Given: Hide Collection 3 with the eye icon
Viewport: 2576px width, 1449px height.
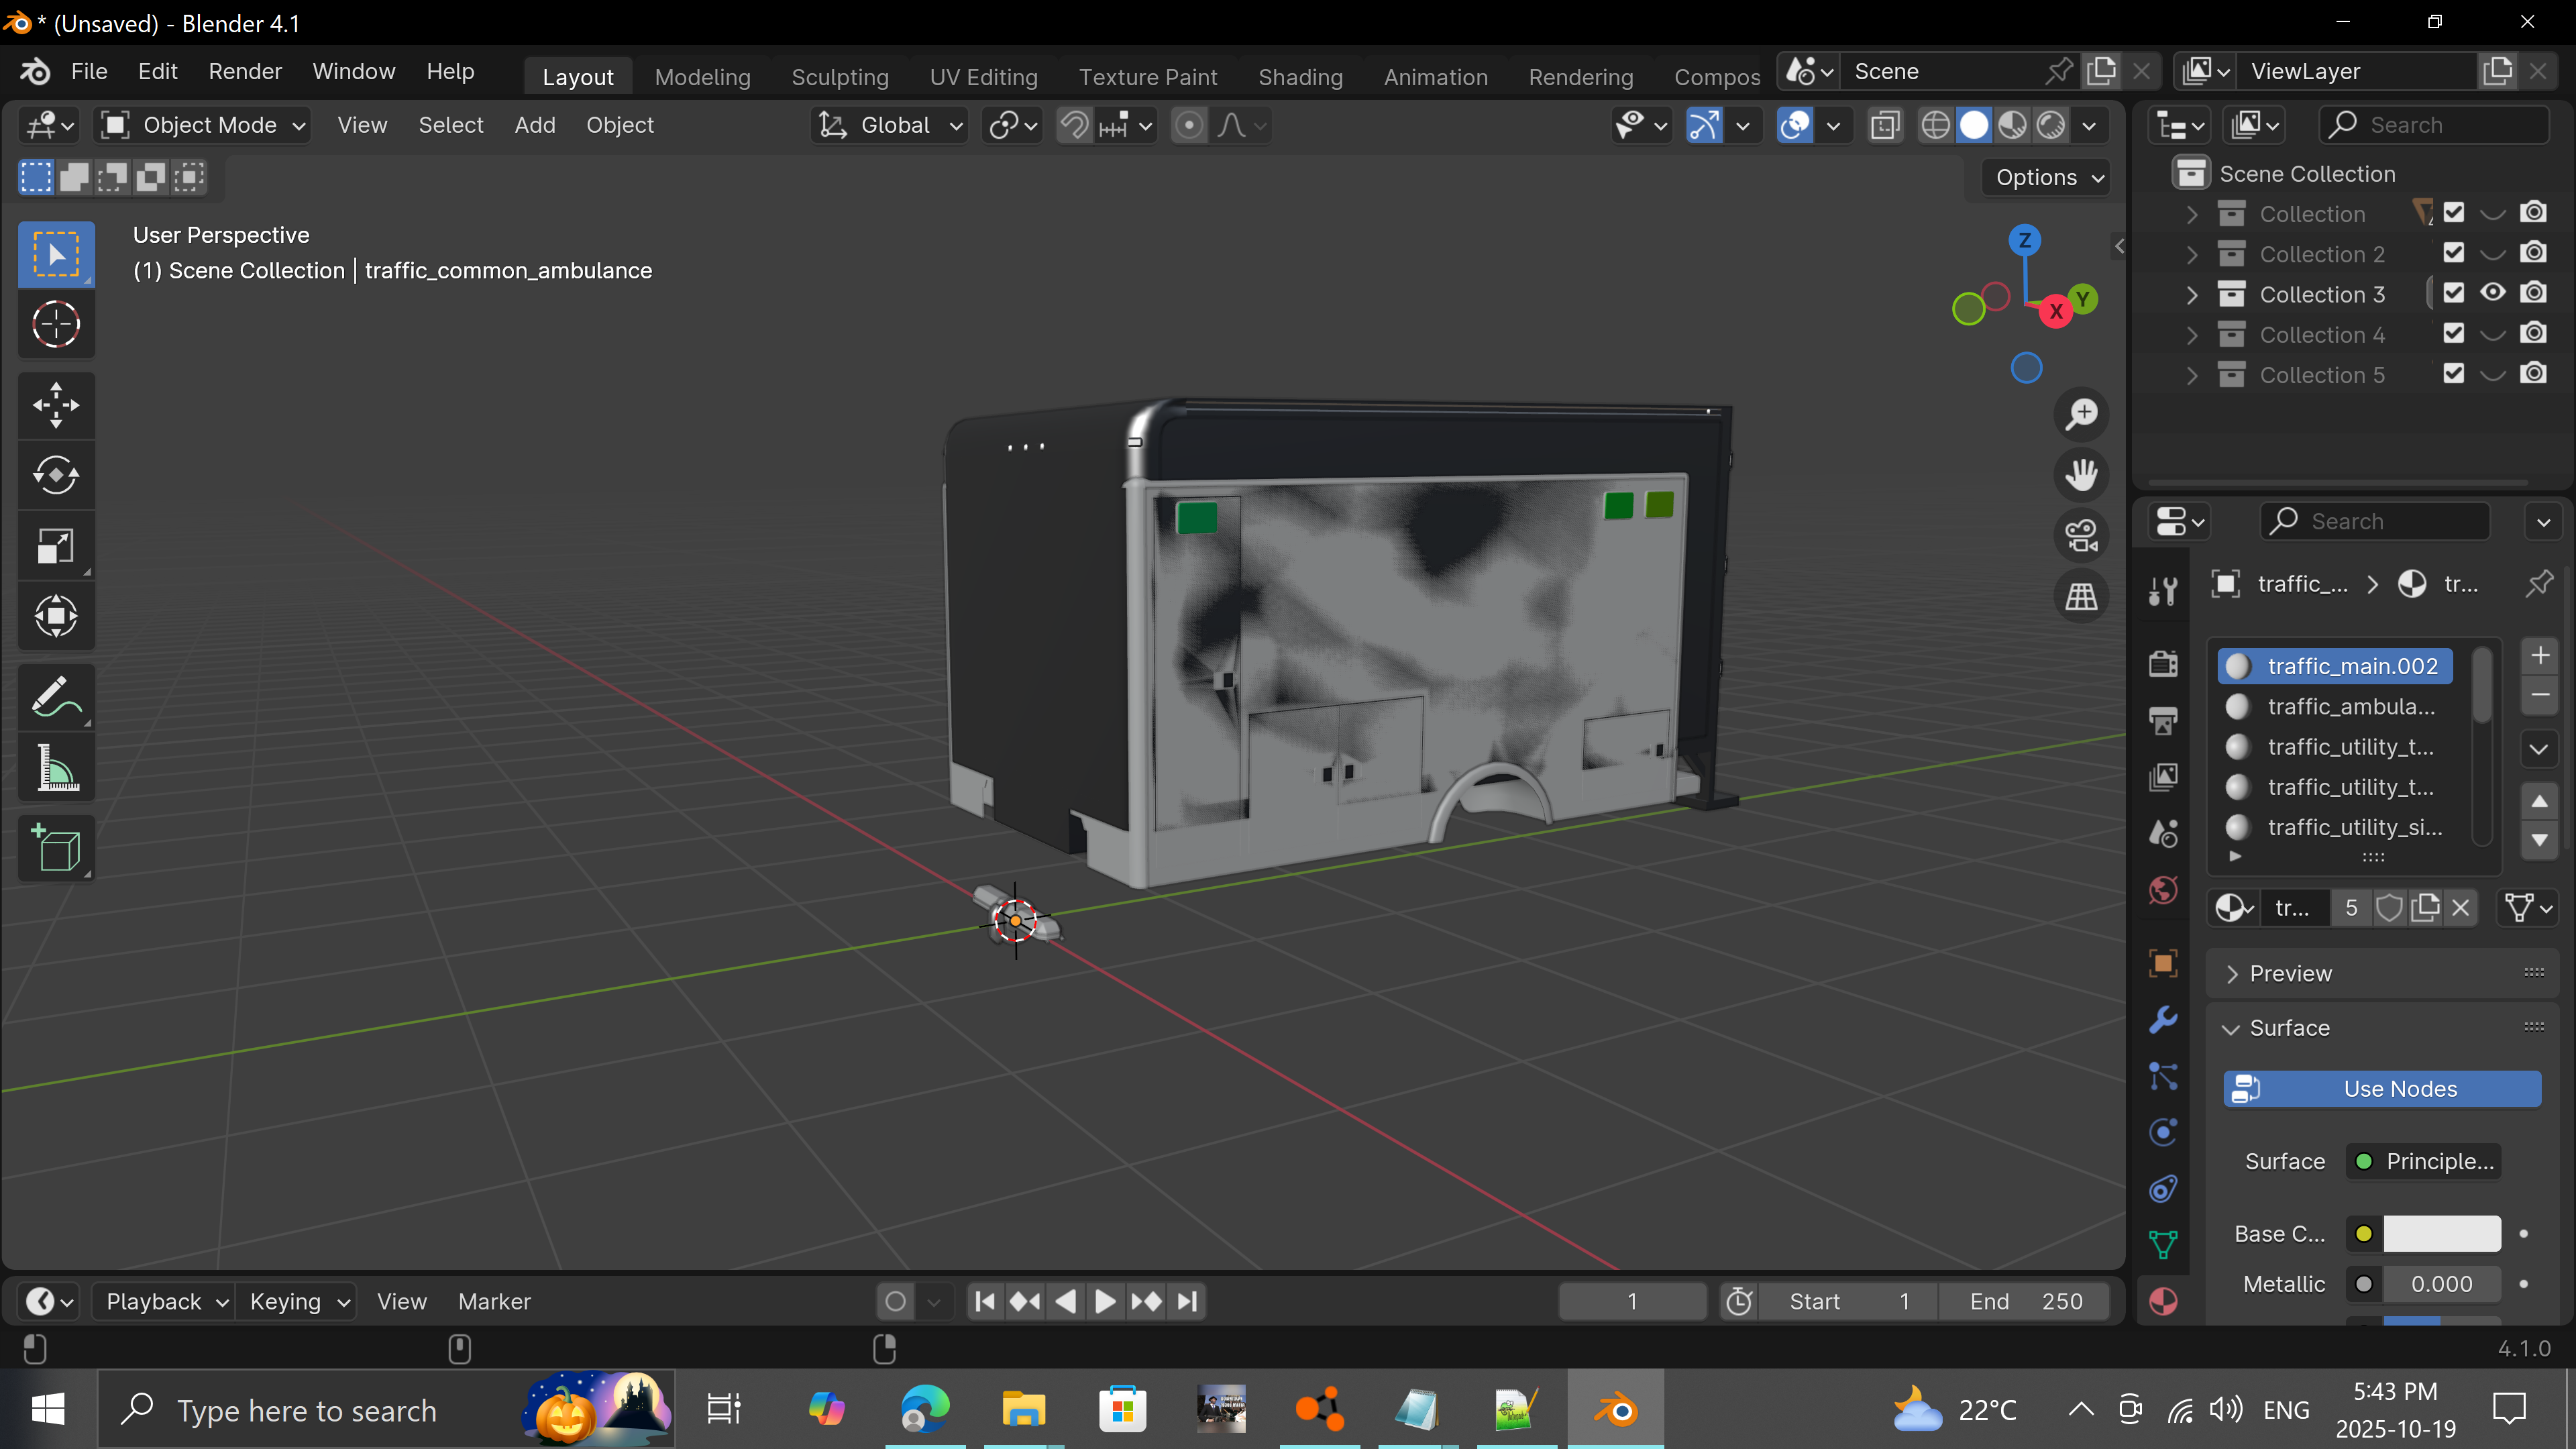Looking at the screenshot, I should [2493, 293].
